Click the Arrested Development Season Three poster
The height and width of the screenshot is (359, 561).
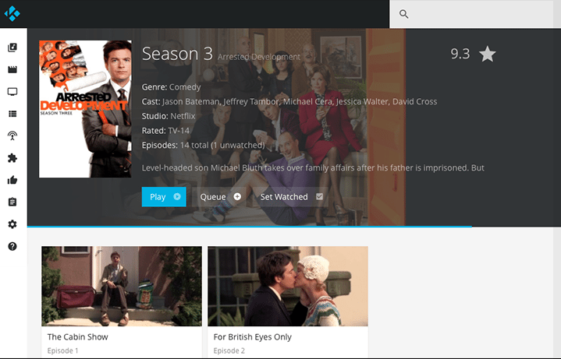click(x=85, y=109)
